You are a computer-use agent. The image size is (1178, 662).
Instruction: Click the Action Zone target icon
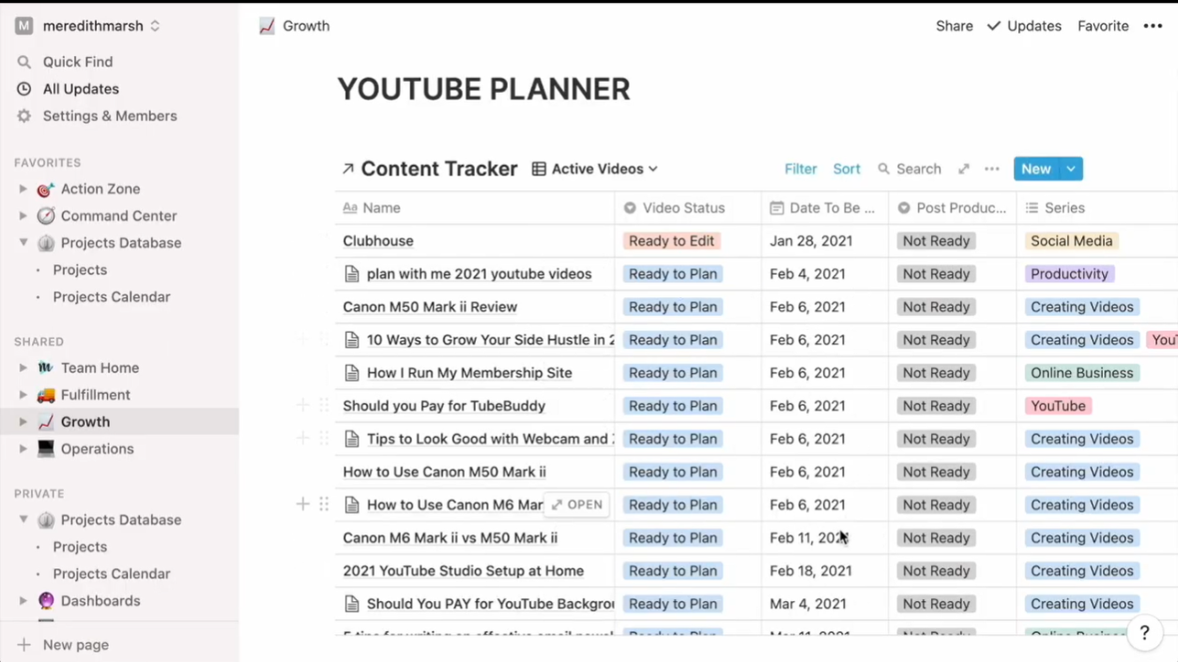pyautogui.click(x=46, y=189)
